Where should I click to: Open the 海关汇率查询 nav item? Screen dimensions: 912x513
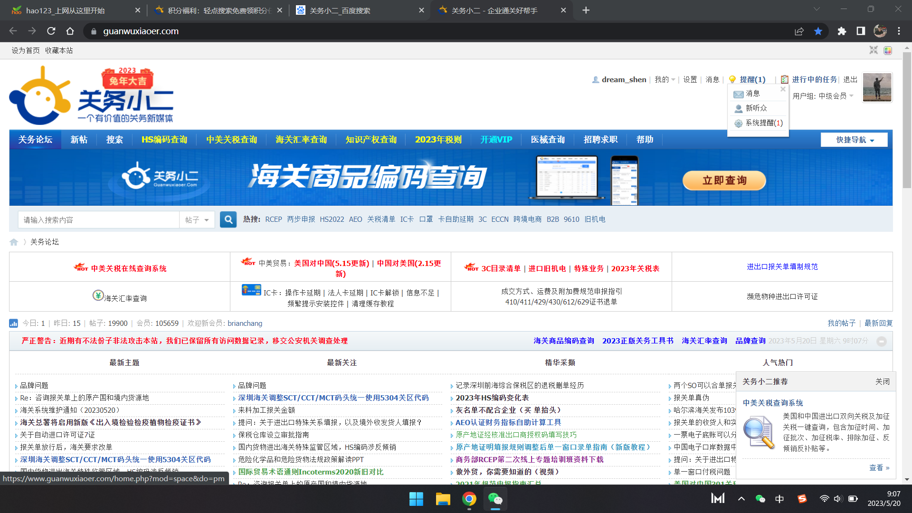tap(301, 140)
